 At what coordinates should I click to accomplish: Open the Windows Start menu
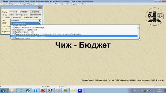click(x=3, y=91)
